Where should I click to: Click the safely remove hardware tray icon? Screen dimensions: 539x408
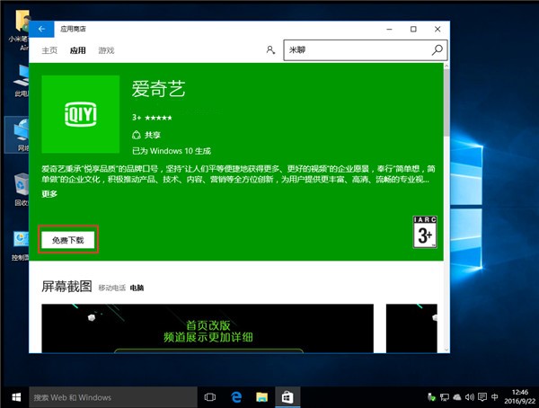431,397
